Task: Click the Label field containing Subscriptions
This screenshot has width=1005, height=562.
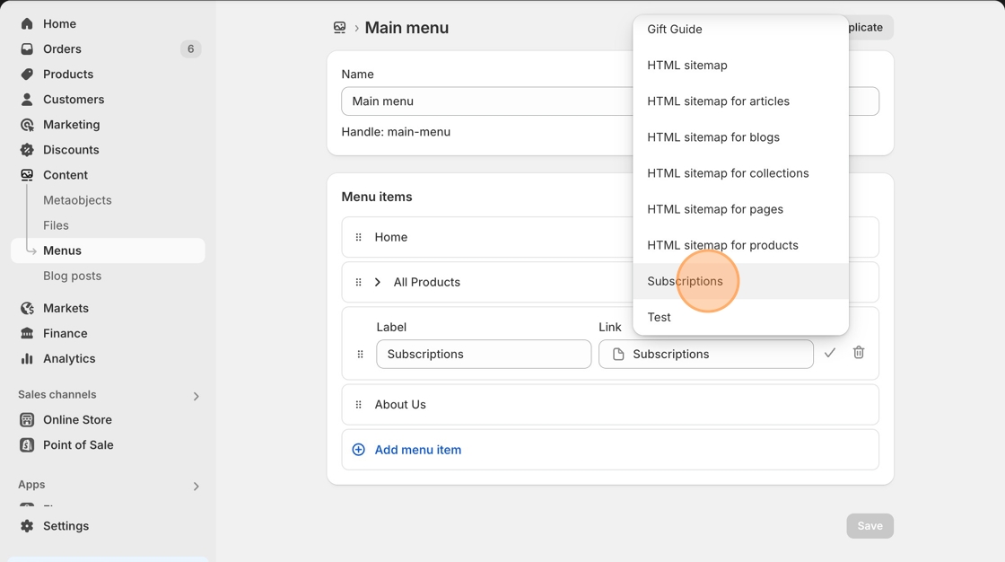Action: (x=484, y=354)
